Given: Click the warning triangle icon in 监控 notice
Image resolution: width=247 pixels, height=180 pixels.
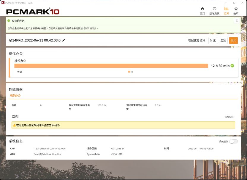Looking at the screenshot, I should point(14,125).
